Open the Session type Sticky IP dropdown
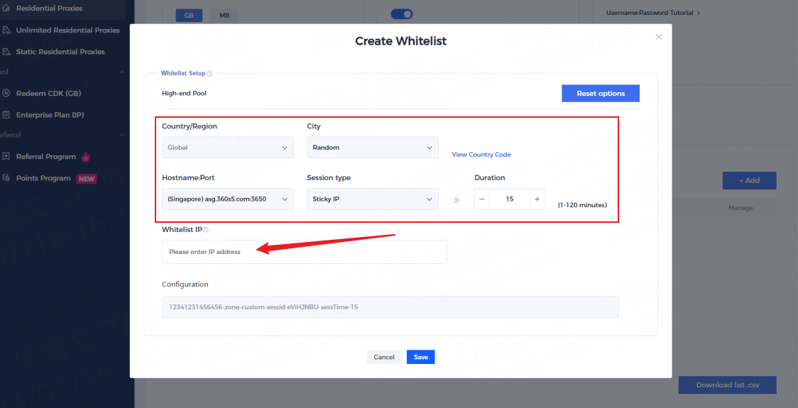Image resolution: width=798 pixels, height=408 pixels. coord(372,199)
